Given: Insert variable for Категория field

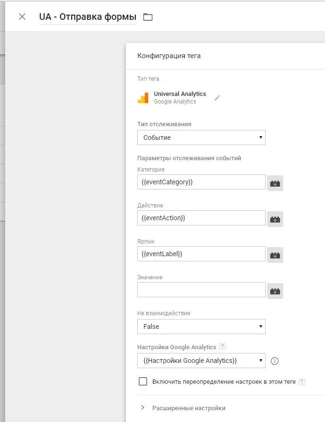Looking at the screenshot, I should pyautogui.click(x=275, y=183).
